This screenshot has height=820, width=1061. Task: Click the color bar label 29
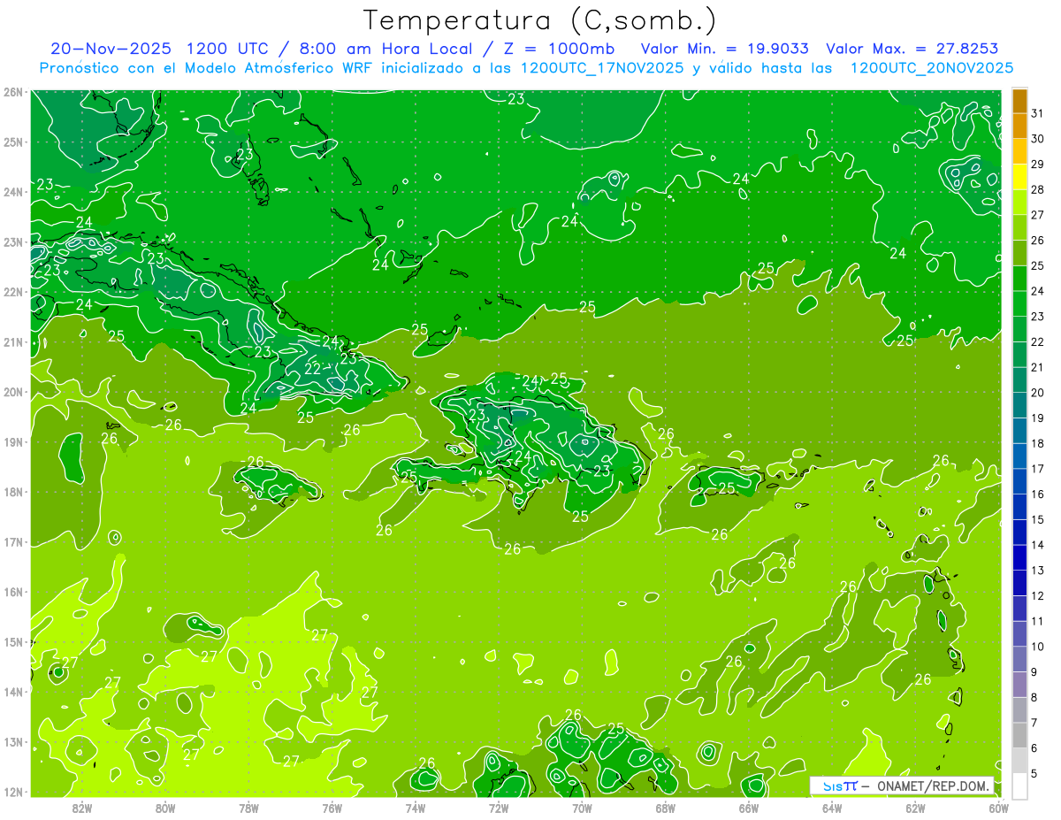[x=1037, y=165]
